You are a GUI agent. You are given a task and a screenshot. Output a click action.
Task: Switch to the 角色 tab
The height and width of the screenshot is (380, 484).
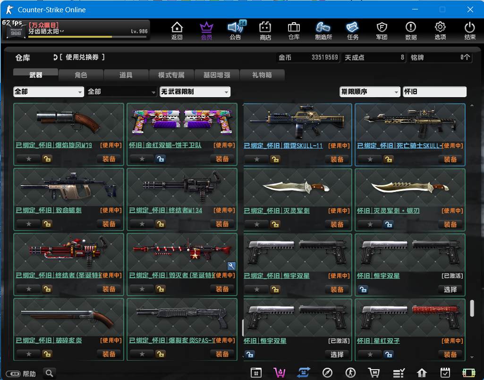pos(81,74)
